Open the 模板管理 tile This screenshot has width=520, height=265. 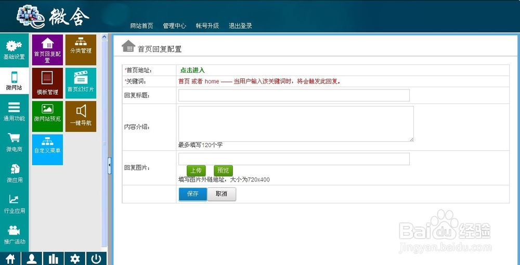(47, 83)
